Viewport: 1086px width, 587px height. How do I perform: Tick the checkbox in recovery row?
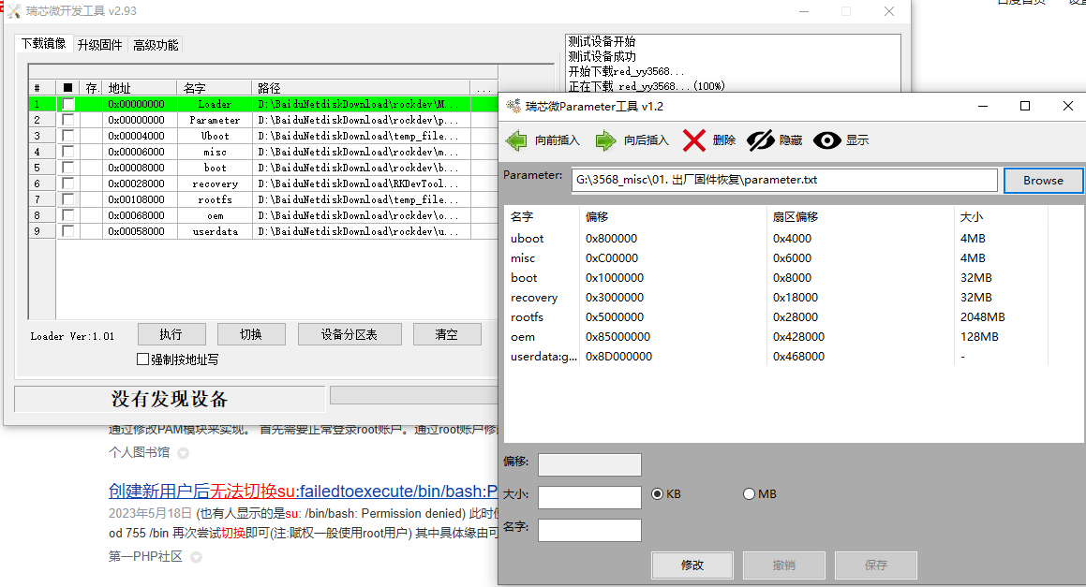pyautogui.click(x=67, y=183)
